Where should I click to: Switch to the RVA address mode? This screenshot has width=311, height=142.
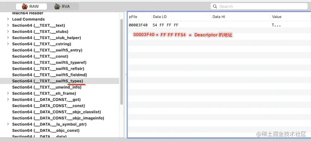tap(63, 7)
